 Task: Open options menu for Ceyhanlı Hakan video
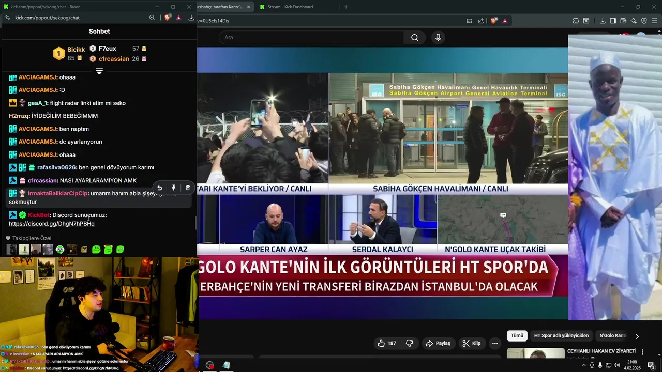(x=643, y=352)
